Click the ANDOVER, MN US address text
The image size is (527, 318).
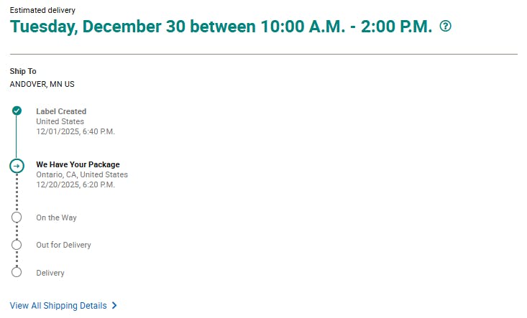(42, 84)
